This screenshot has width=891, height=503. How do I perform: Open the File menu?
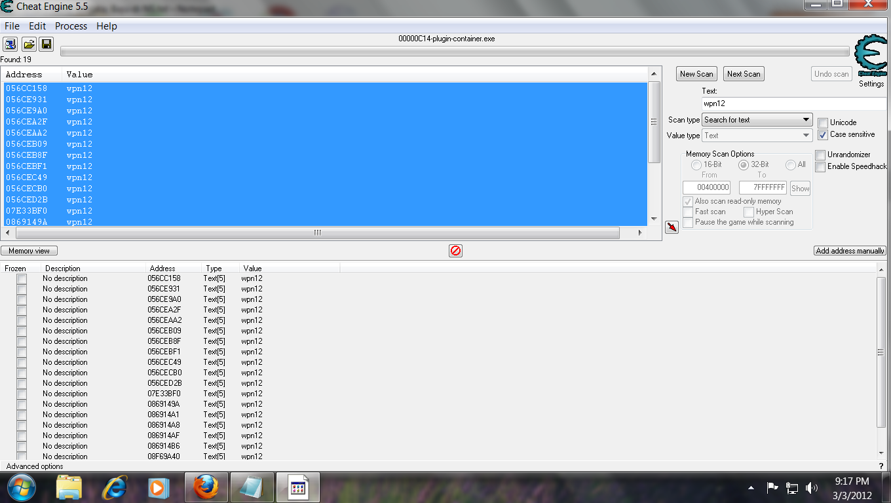pos(12,26)
